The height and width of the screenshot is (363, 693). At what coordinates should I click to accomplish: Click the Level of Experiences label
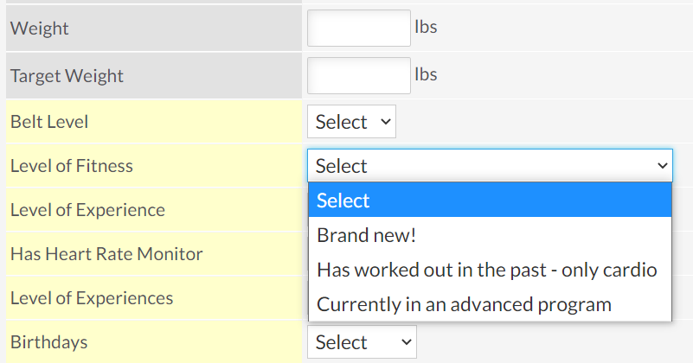point(92,298)
